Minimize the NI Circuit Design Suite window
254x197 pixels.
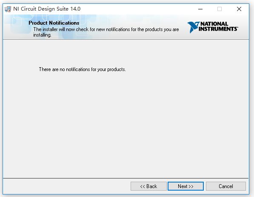(x=200, y=9)
